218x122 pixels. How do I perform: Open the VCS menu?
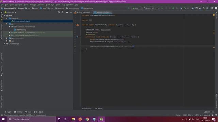(63, 5)
